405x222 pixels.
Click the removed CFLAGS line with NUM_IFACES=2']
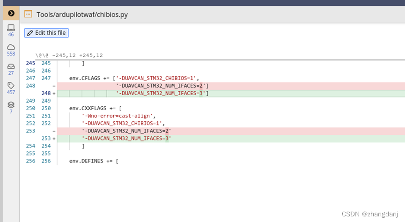[x=231, y=86]
